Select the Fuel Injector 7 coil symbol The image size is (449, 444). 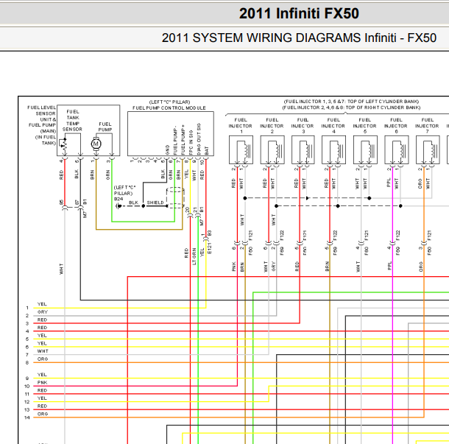434,150
